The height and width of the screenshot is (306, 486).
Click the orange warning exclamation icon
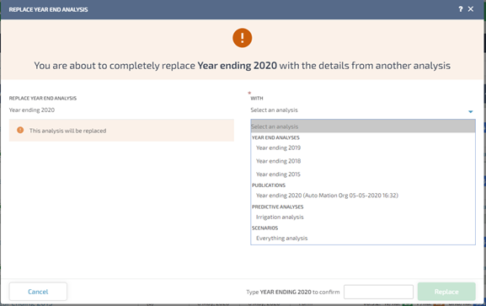[242, 38]
